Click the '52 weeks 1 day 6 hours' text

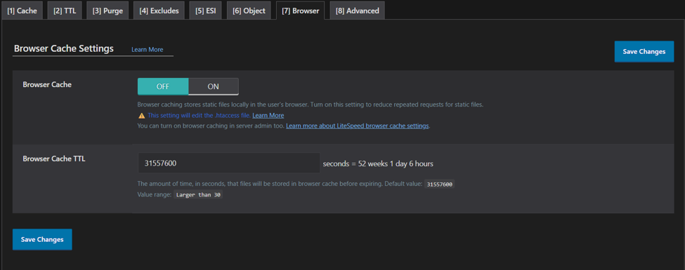(x=396, y=164)
